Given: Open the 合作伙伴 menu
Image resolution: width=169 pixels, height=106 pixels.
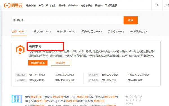Looking at the screenshot, I should (73, 6).
